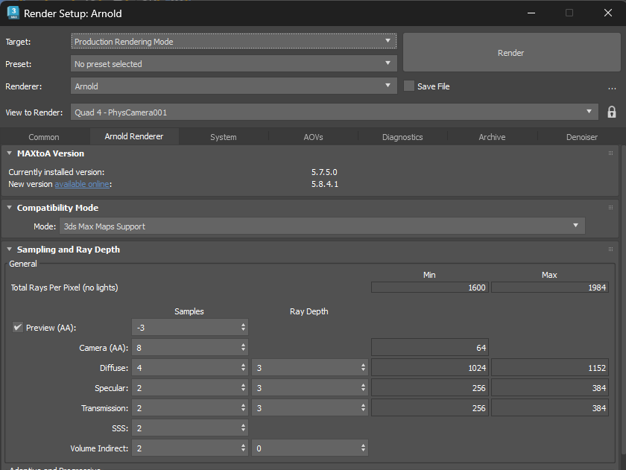The height and width of the screenshot is (470, 626).
Task: Click the Sampling and Ray Depth grip handle
Action: (x=610, y=250)
